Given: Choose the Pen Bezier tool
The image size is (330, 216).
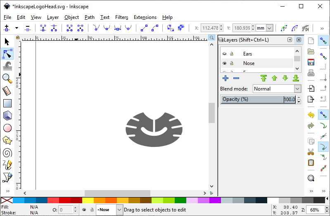Looking at the screenshot, I should (7, 177).
